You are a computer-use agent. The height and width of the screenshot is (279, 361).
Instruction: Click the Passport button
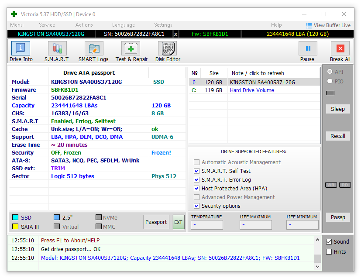coord(156,222)
